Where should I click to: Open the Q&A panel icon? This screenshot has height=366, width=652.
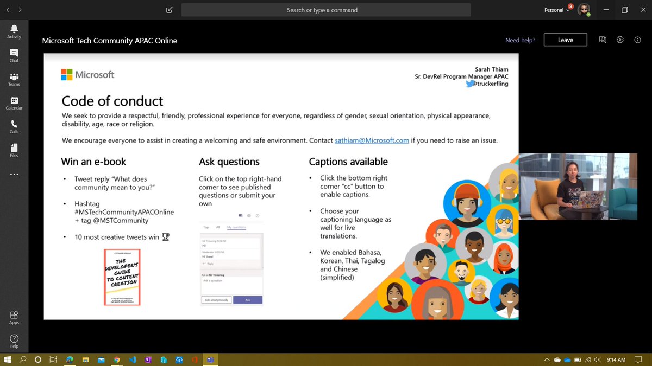[x=602, y=40]
